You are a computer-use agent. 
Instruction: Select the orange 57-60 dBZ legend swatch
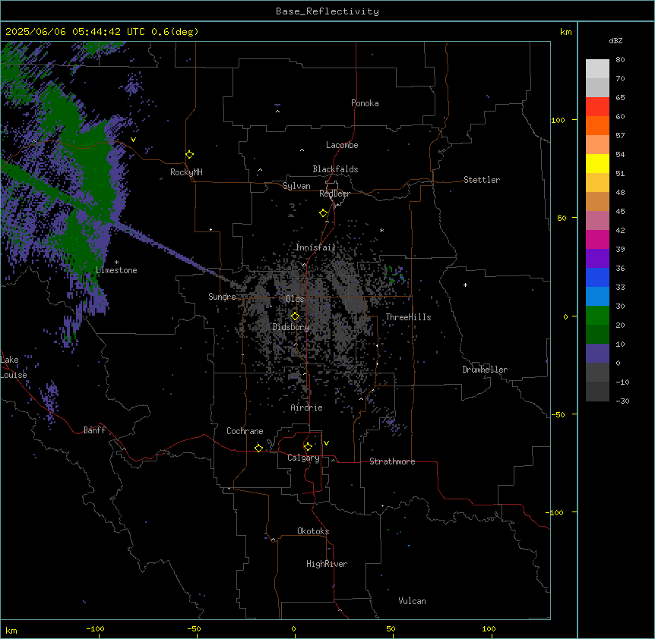point(597,126)
